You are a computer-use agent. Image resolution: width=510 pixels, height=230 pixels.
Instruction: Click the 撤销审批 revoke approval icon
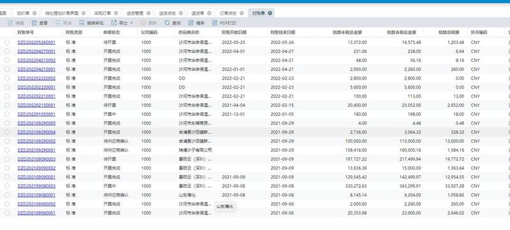(x=82, y=23)
